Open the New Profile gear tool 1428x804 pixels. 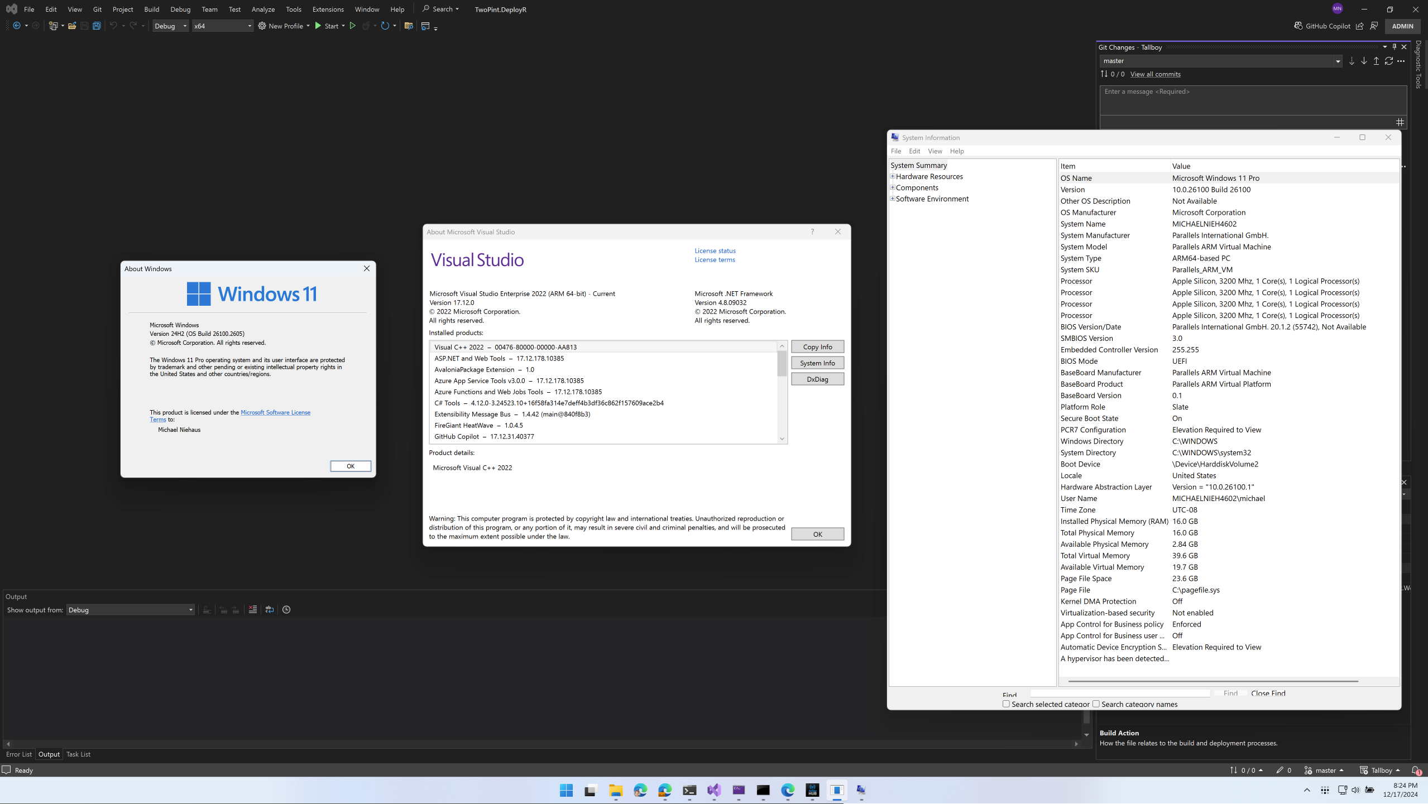coord(261,26)
